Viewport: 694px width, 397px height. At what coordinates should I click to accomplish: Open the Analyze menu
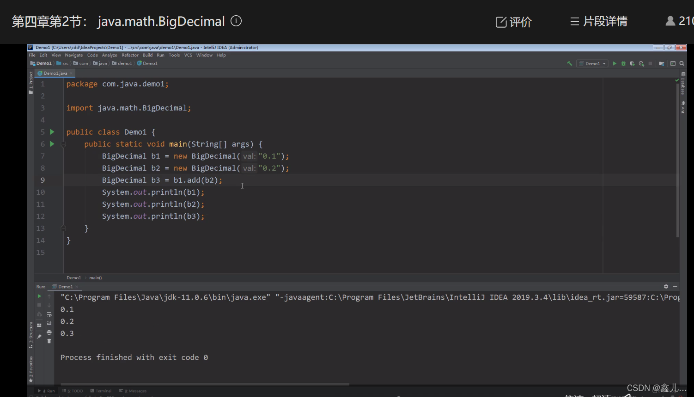tap(110, 55)
